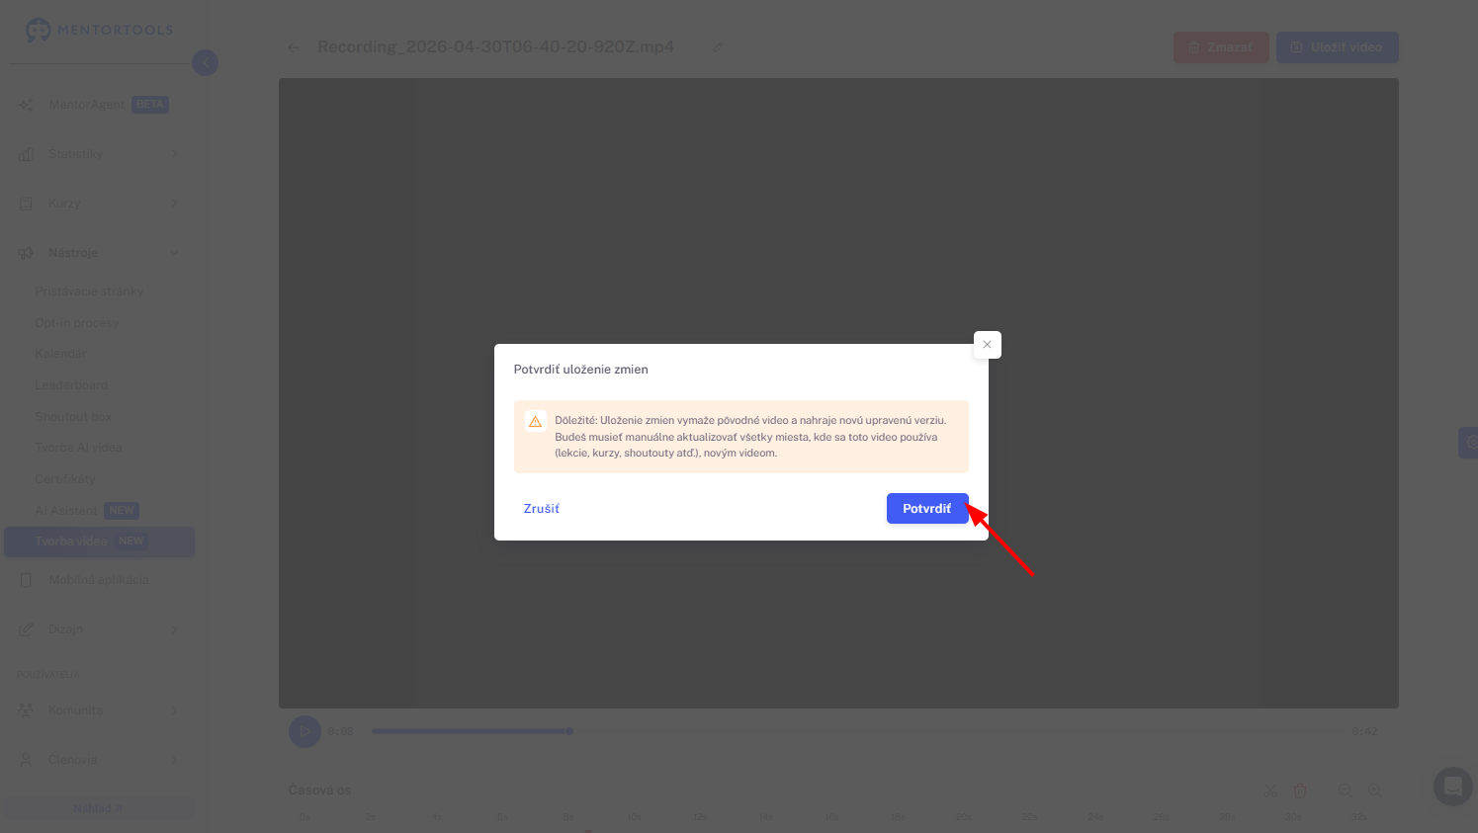This screenshot has height=833, width=1478.
Task: Close the confirmation dialog with X
Action: click(x=987, y=345)
